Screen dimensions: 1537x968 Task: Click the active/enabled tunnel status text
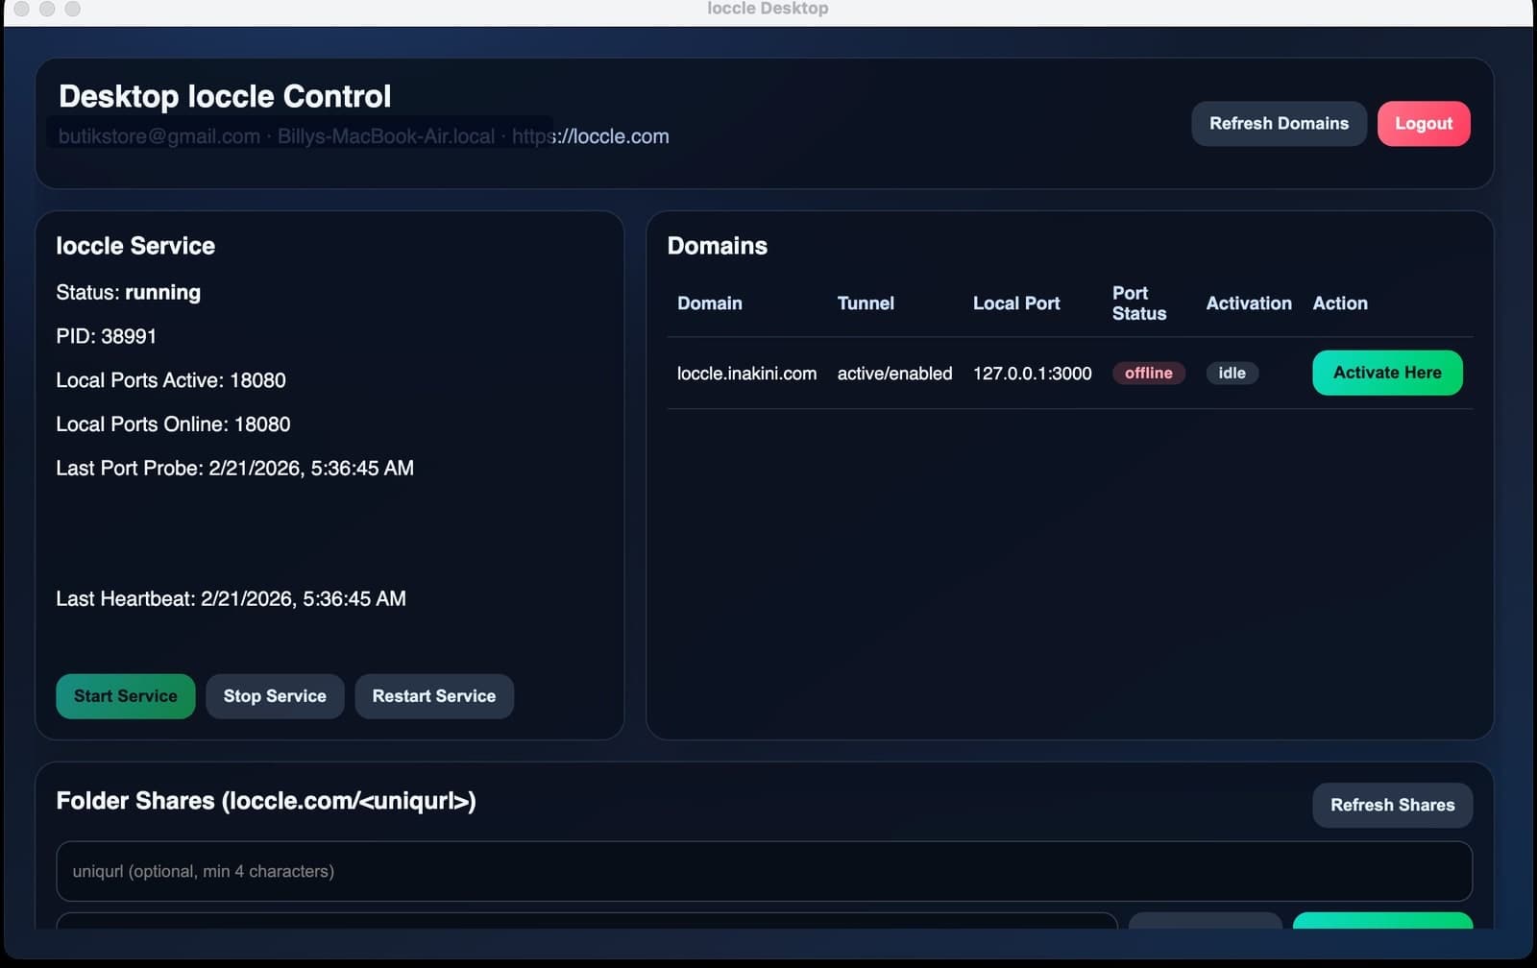coord(894,374)
